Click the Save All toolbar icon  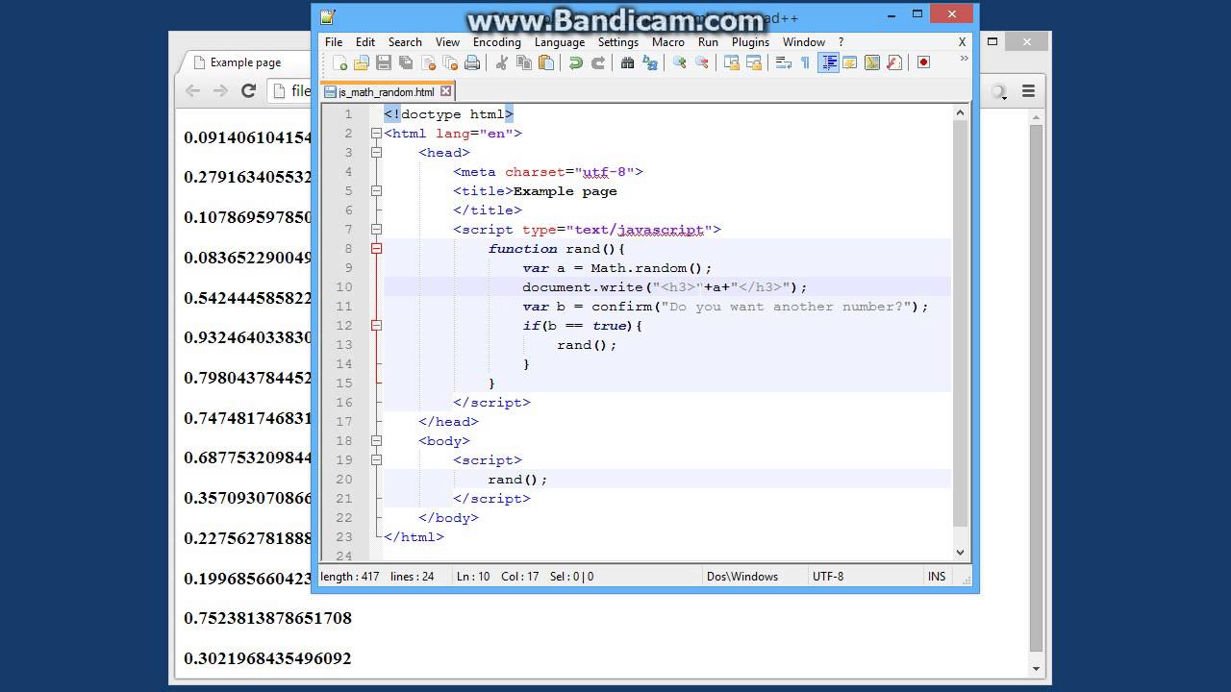coord(406,62)
